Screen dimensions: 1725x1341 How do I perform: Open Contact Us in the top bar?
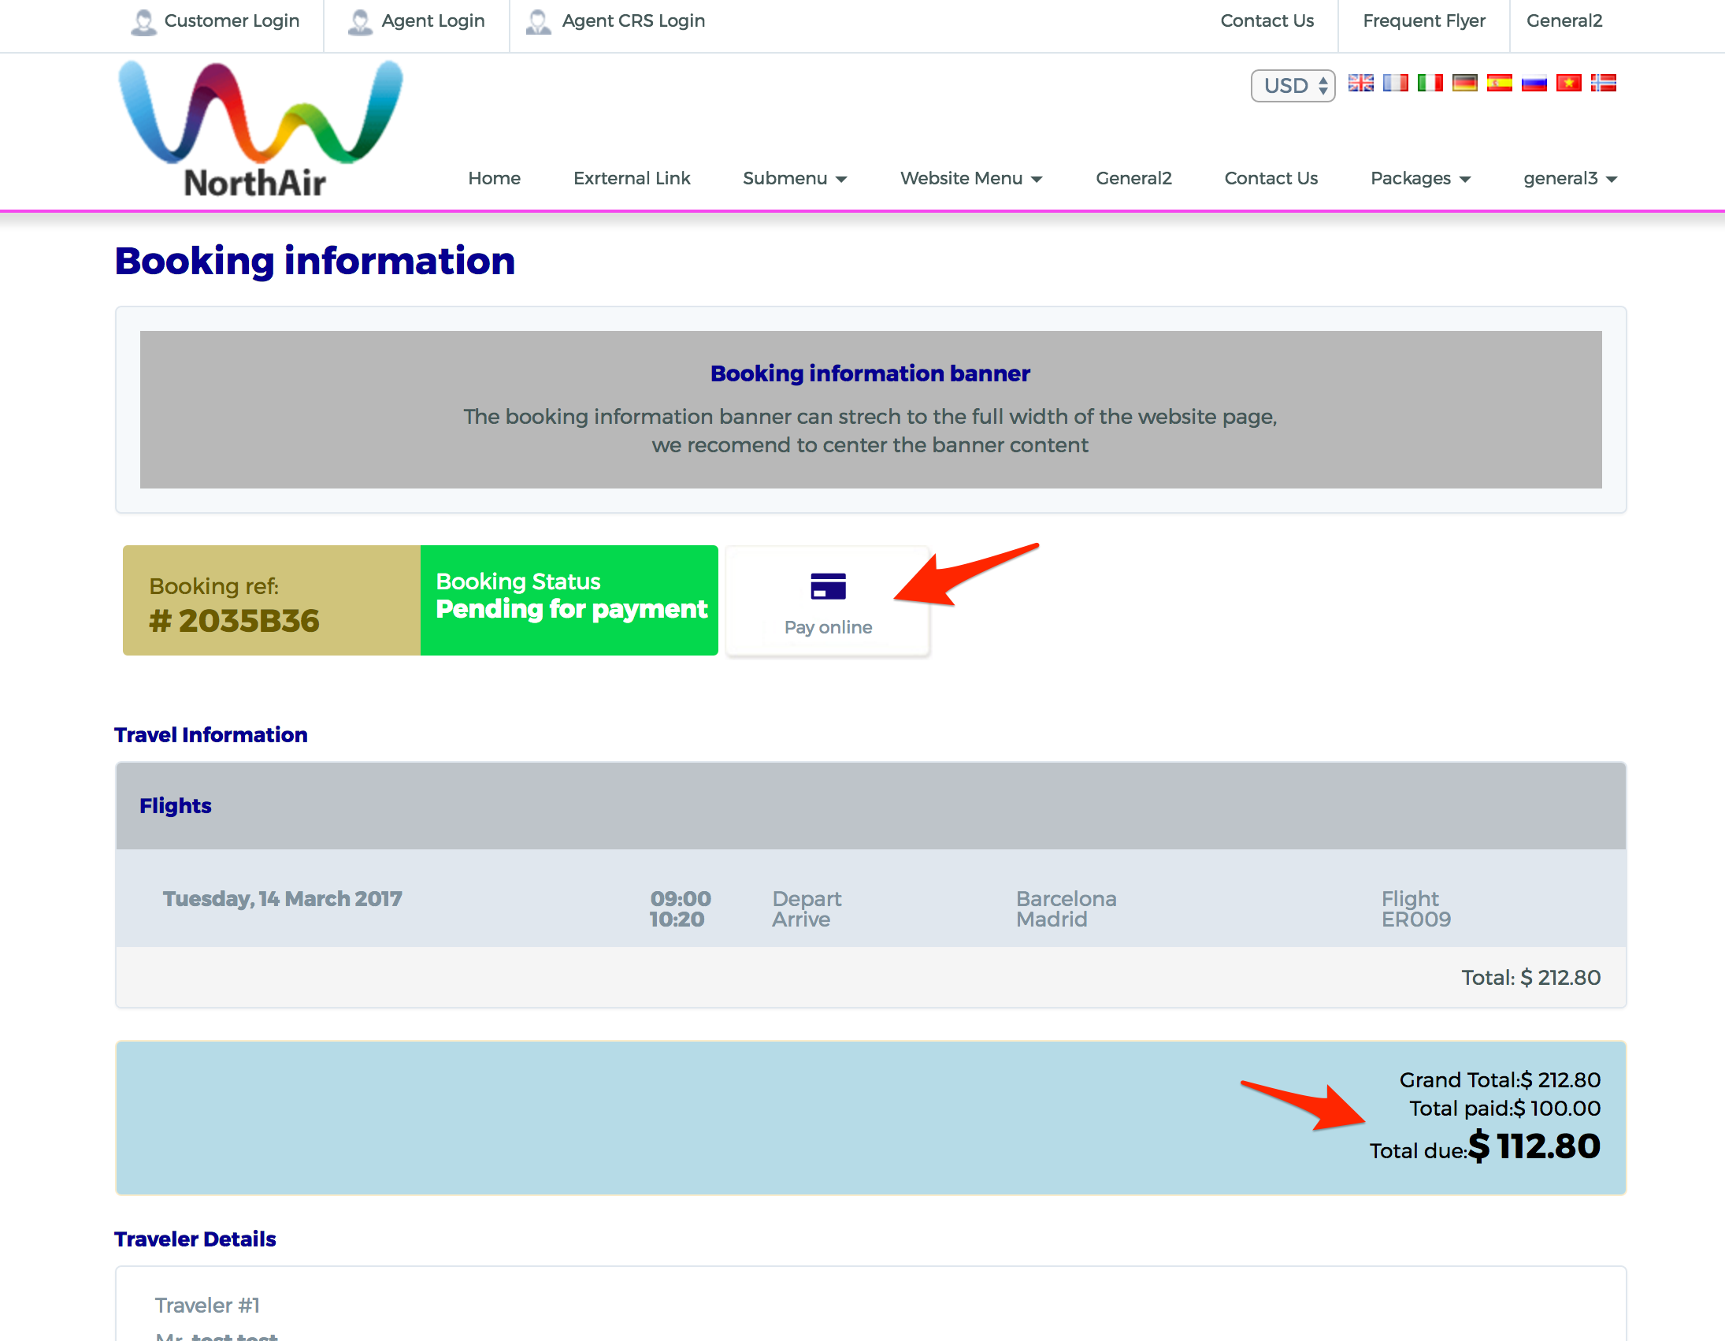click(1267, 21)
